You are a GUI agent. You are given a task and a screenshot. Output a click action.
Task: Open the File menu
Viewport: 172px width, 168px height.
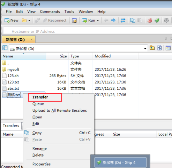(x=9, y=11)
